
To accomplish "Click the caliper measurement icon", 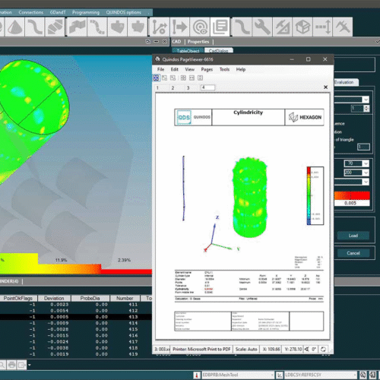I will click(x=343, y=27).
